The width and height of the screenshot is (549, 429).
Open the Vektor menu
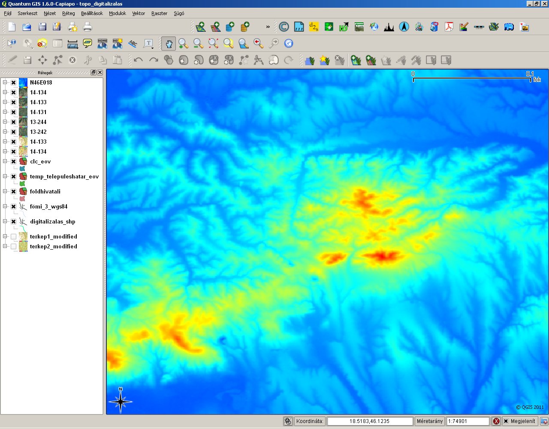point(139,13)
